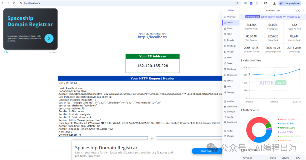Open the Issues section in AITDK

coord(231,29)
